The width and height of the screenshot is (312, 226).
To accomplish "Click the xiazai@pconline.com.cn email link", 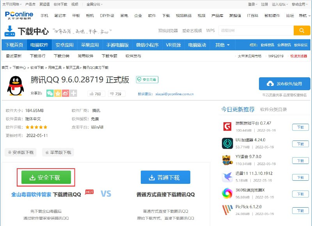I will tap(174, 94).
